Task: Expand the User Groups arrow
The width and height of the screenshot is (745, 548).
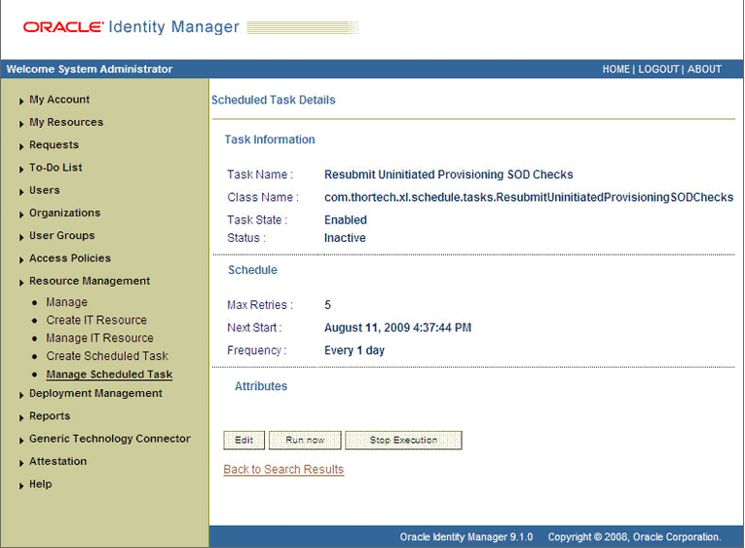Action: tap(21, 237)
